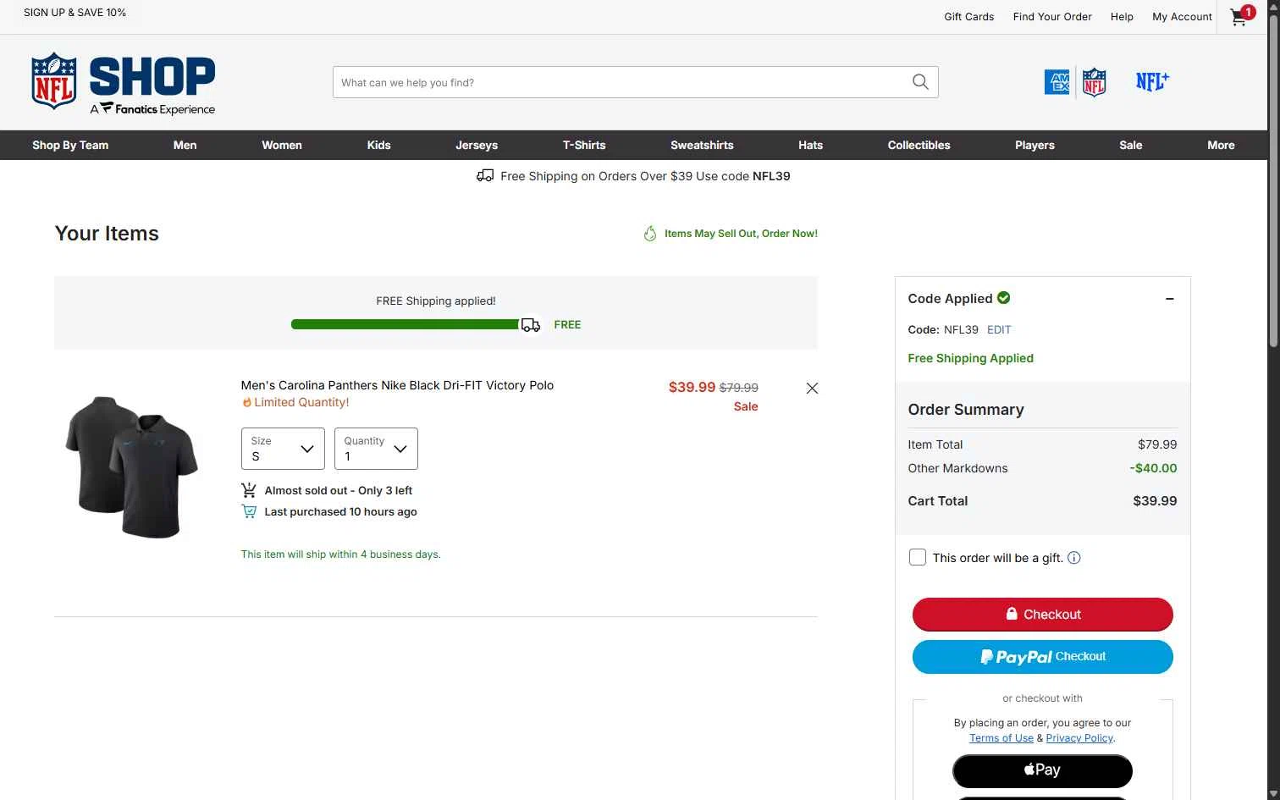Open the More menu
The height and width of the screenshot is (800, 1280).
pyautogui.click(x=1221, y=146)
